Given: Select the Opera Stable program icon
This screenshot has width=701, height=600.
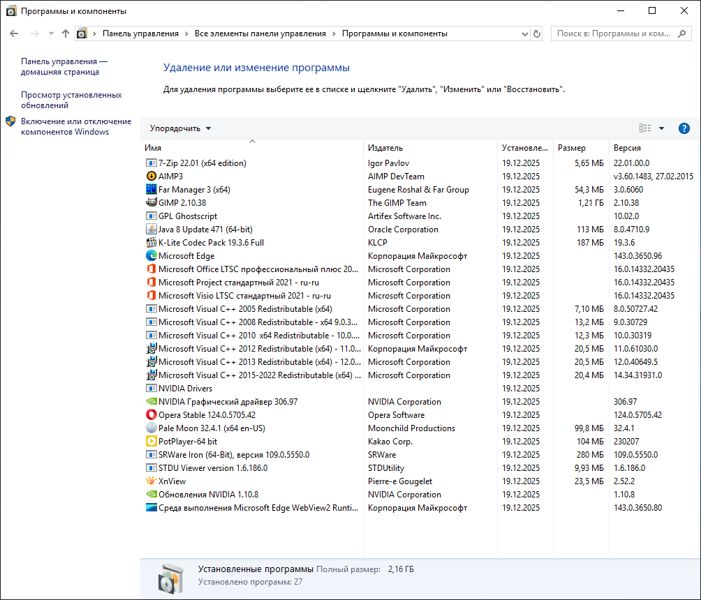Looking at the screenshot, I should point(152,415).
